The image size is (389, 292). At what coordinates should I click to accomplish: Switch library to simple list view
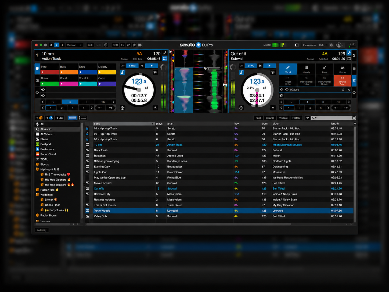pos(73,118)
